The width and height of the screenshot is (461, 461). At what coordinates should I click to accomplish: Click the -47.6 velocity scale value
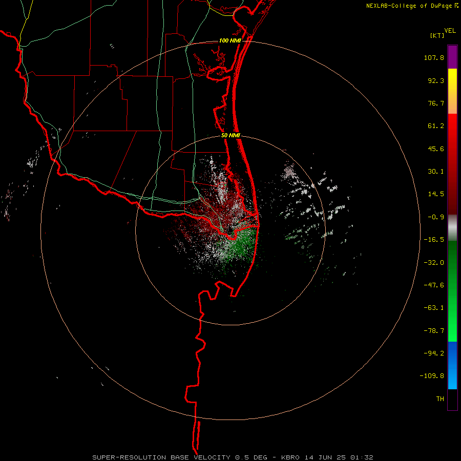(434, 285)
